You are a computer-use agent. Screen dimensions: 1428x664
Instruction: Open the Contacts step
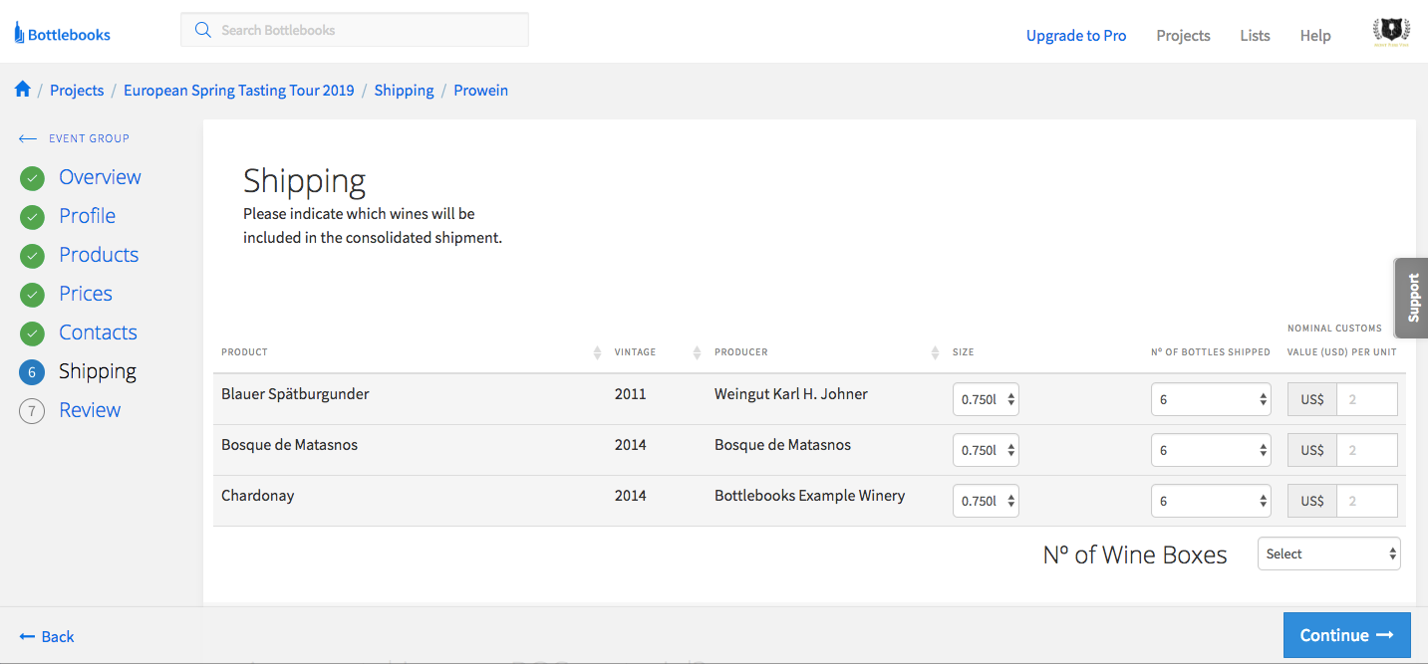point(98,332)
